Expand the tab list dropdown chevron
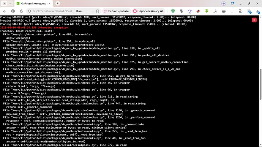This screenshot has height=147, width=262. [10, 3]
